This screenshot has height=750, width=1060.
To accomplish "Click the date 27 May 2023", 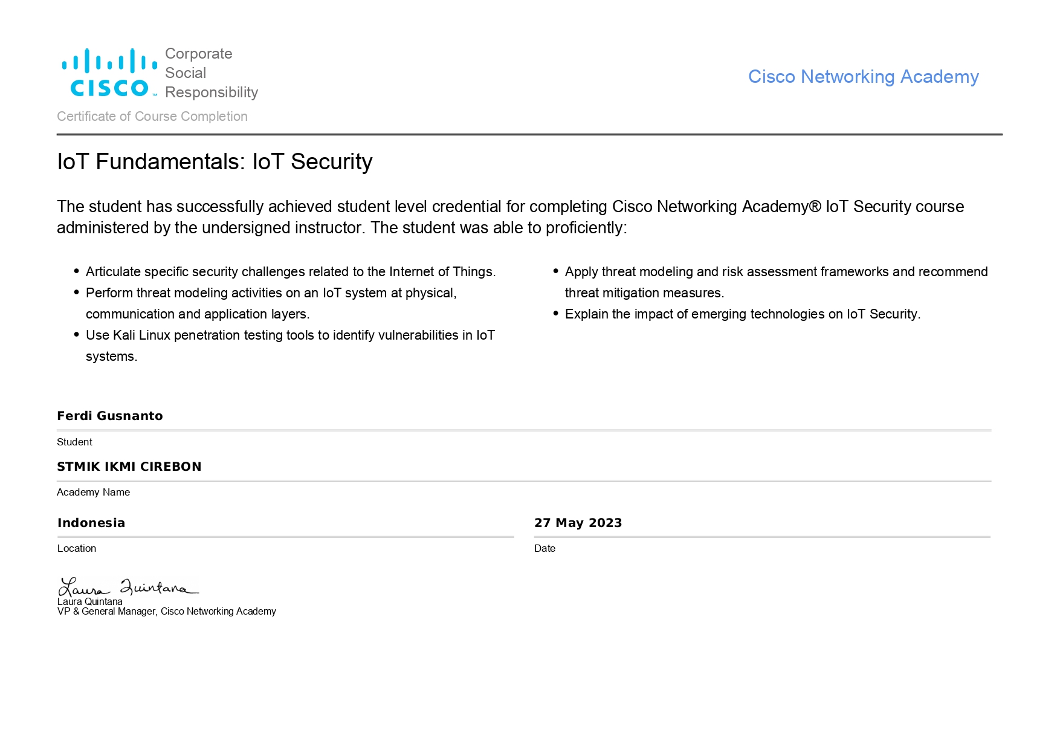I will pyautogui.click(x=578, y=523).
